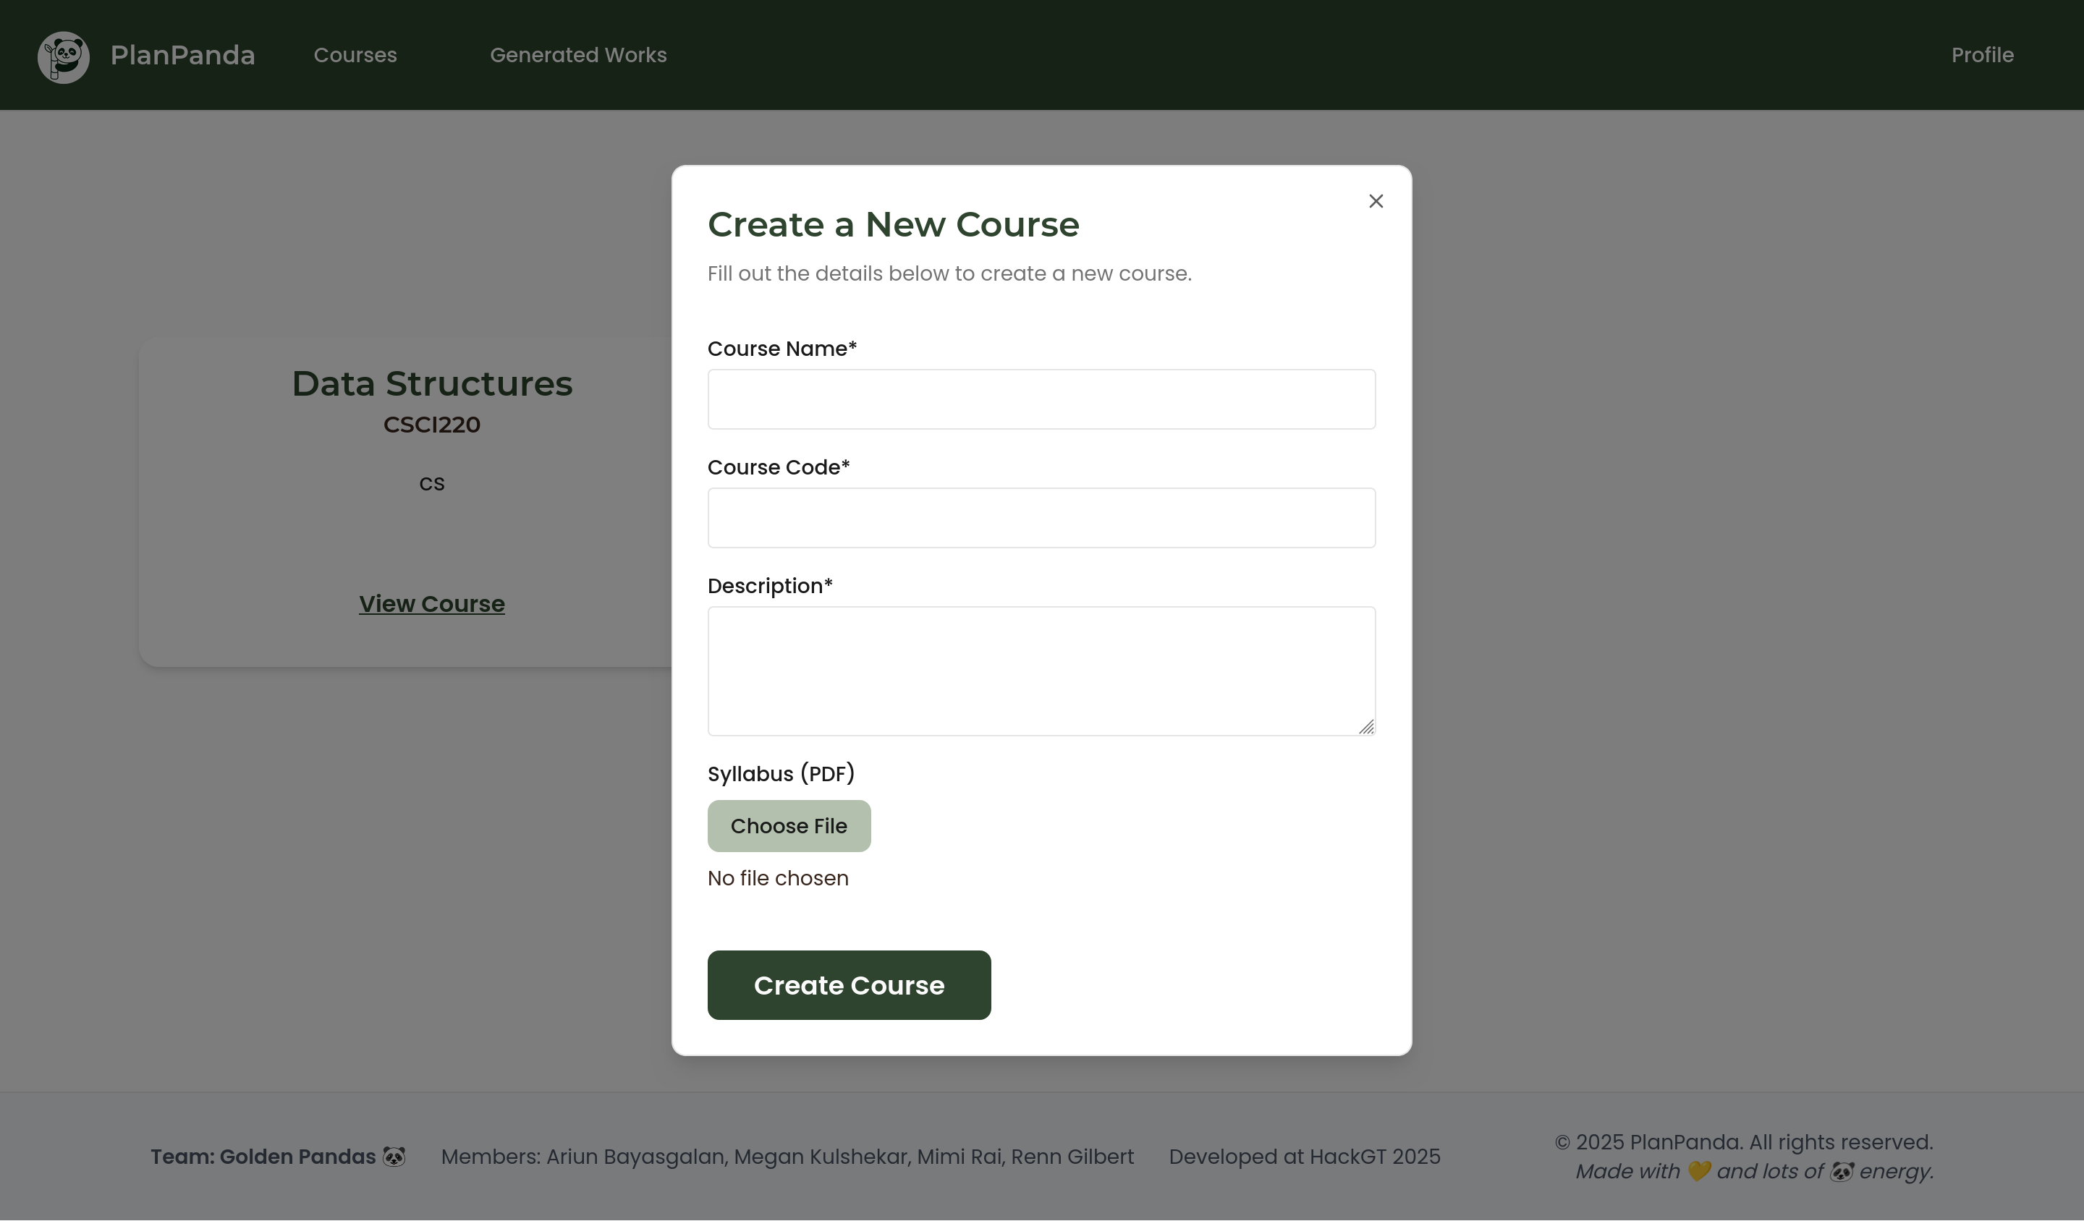The height and width of the screenshot is (1221, 2084).
Task: Submit with the Create Course button
Action: coord(849,984)
